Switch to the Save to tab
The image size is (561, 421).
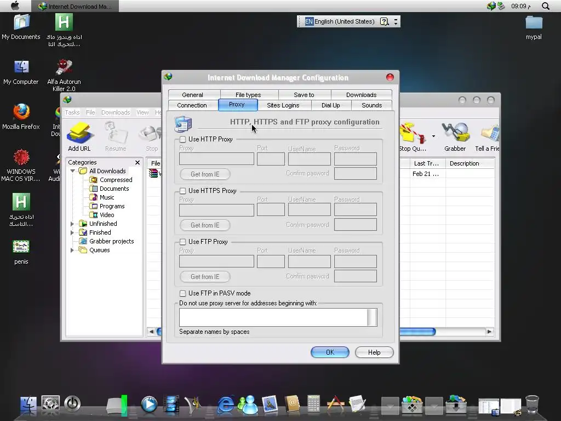[304, 95]
